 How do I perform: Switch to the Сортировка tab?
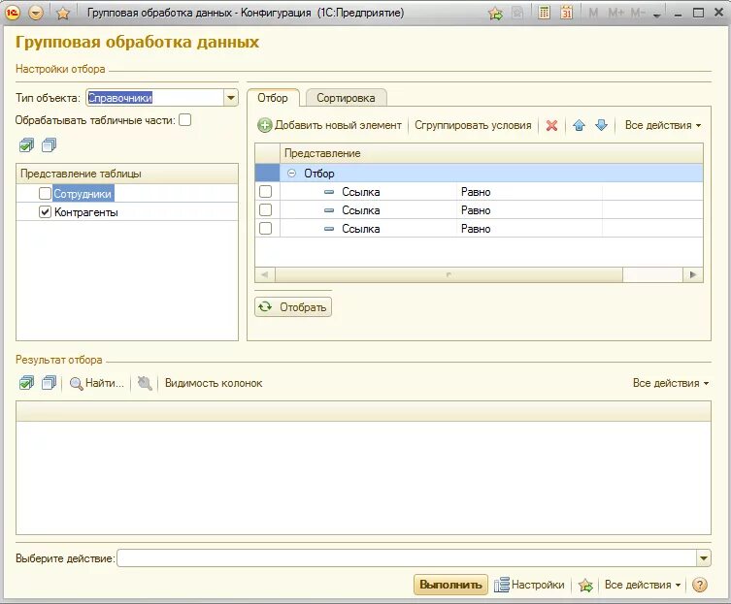coord(346,98)
